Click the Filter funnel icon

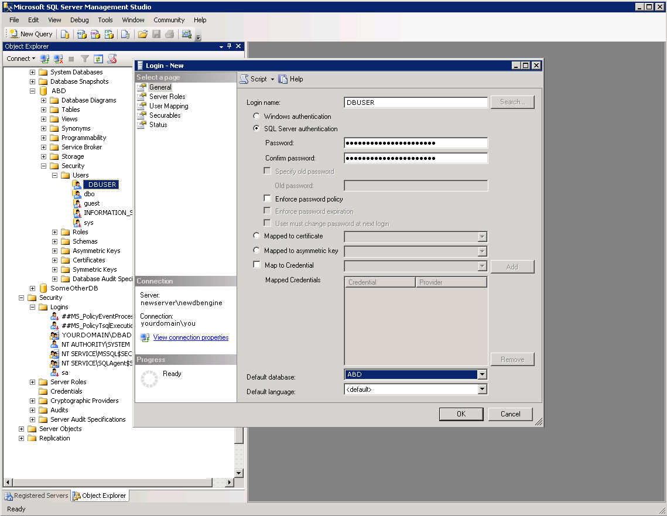pos(85,59)
